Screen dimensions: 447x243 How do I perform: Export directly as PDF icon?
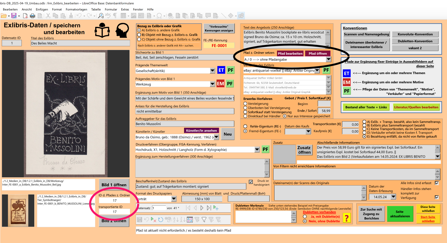point(25,16)
